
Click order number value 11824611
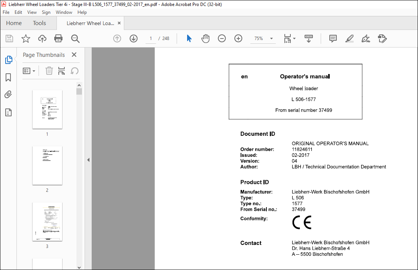(x=302, y=149)
